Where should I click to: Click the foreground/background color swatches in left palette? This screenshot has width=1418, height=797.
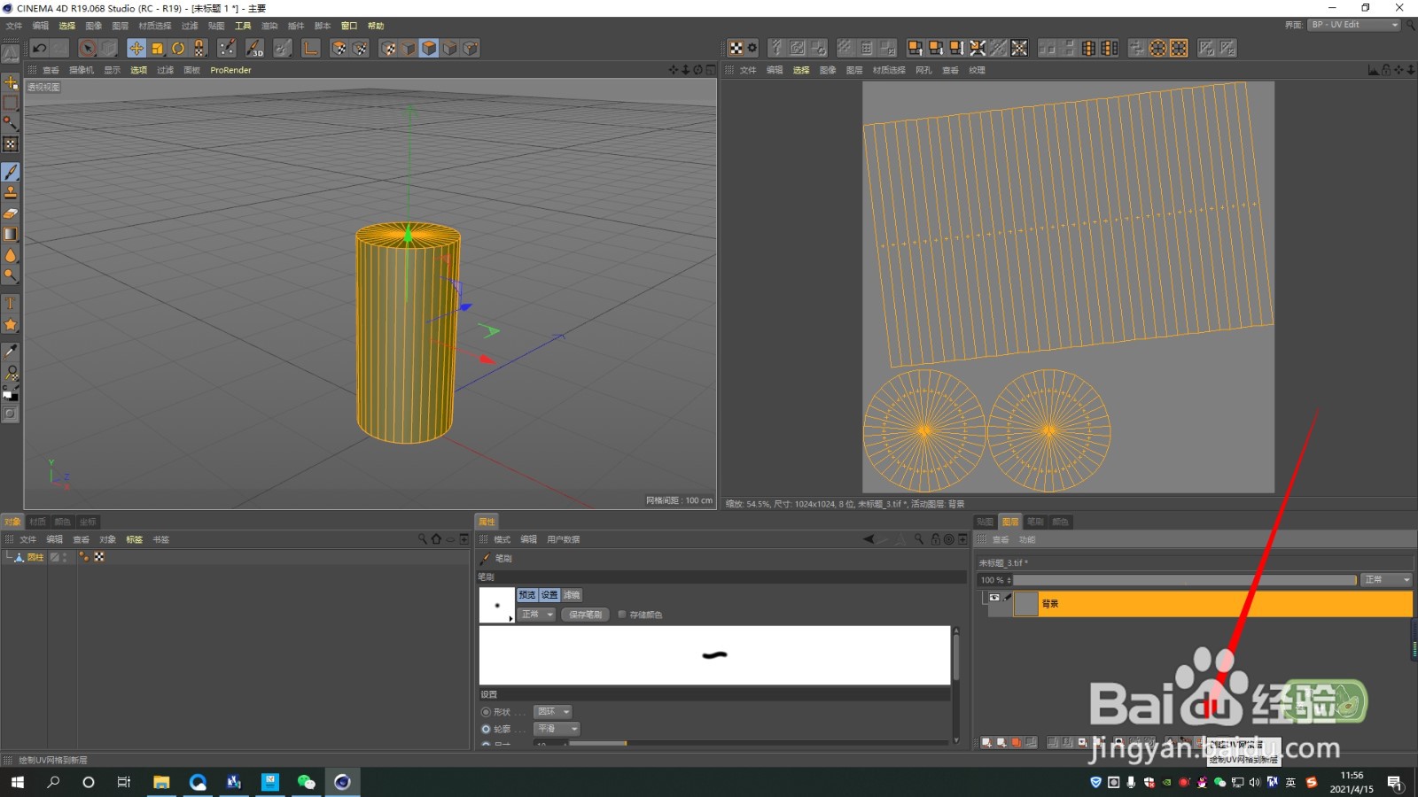pos(11,395)
